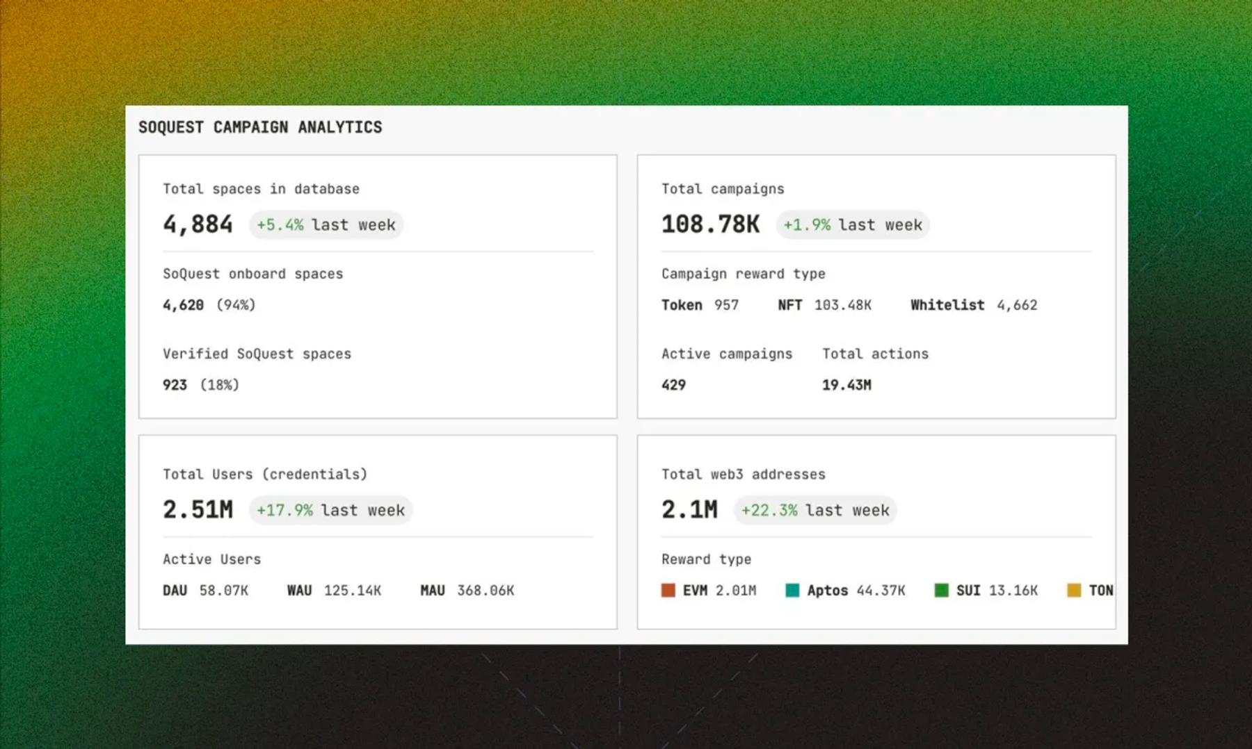
Task: Click the DAU label
Action: coord(175,591)
